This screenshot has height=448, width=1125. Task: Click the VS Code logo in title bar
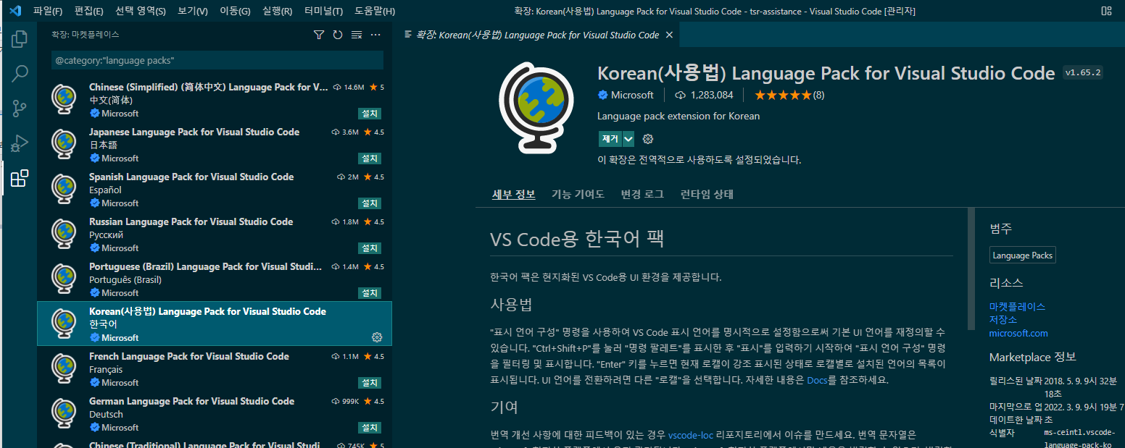click(14, 10)
